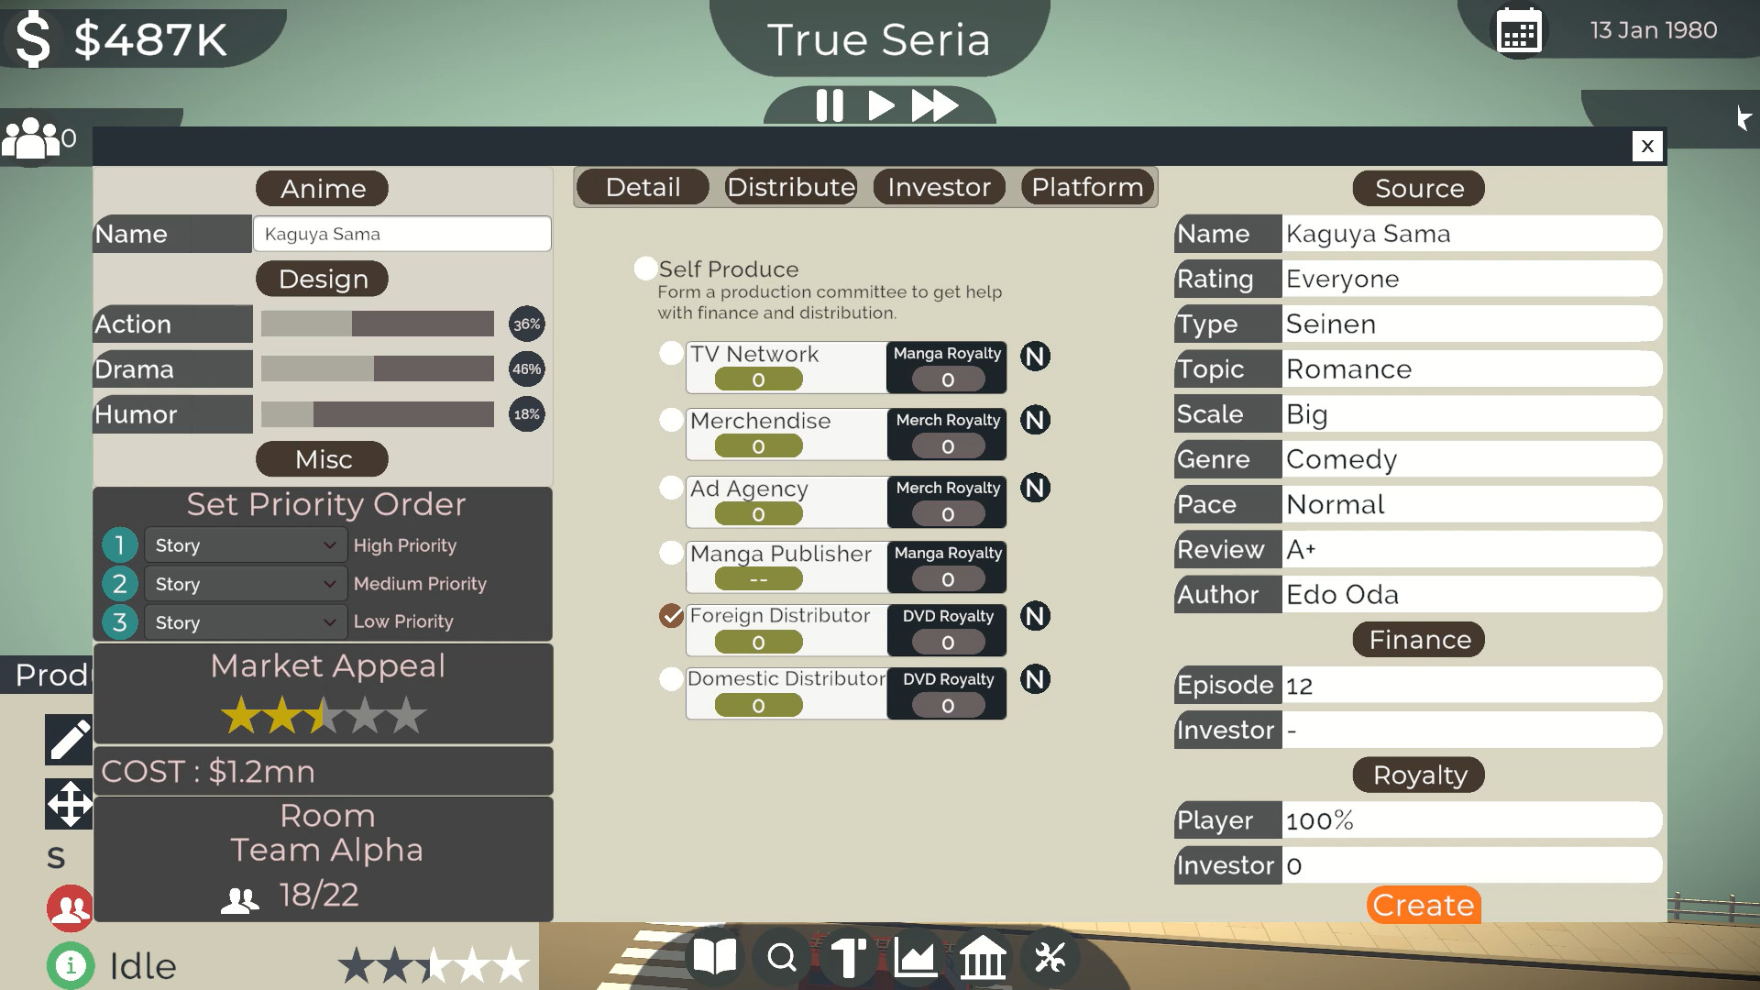Viewport: 1760px width, 990px height.
Task: Open the bank building icon
Action: (x=983, y=958)
